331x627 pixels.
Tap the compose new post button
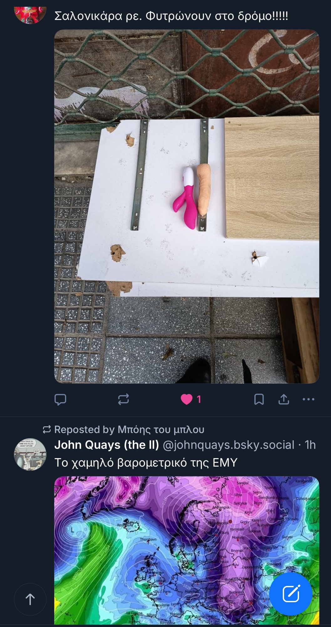coord(291,594)
